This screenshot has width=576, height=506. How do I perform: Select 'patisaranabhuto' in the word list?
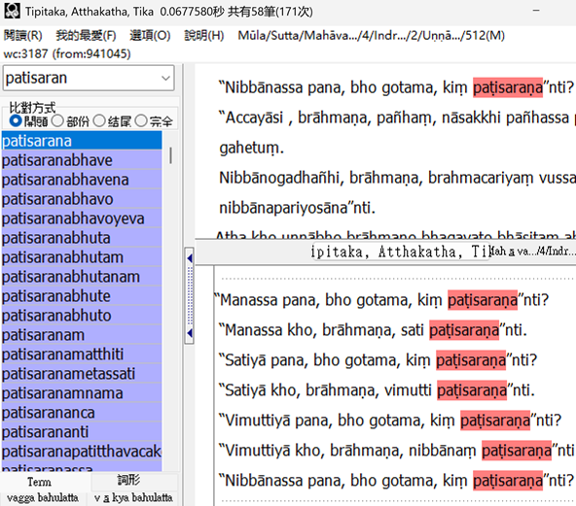point(82,316)
